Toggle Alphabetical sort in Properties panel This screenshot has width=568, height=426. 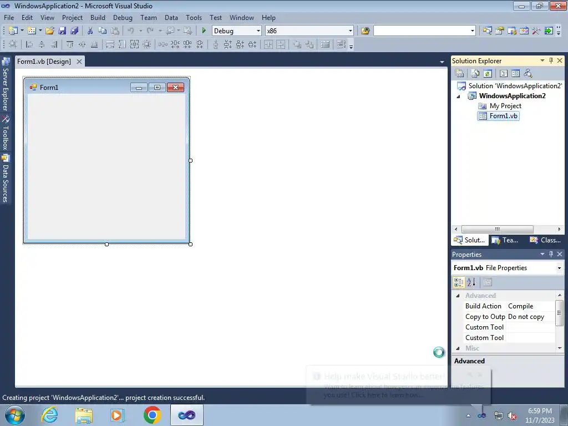[471, 282]
